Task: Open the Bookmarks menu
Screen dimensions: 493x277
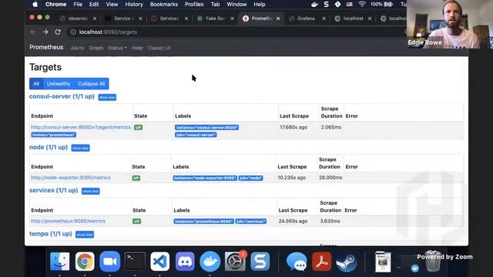Action: 164,5
